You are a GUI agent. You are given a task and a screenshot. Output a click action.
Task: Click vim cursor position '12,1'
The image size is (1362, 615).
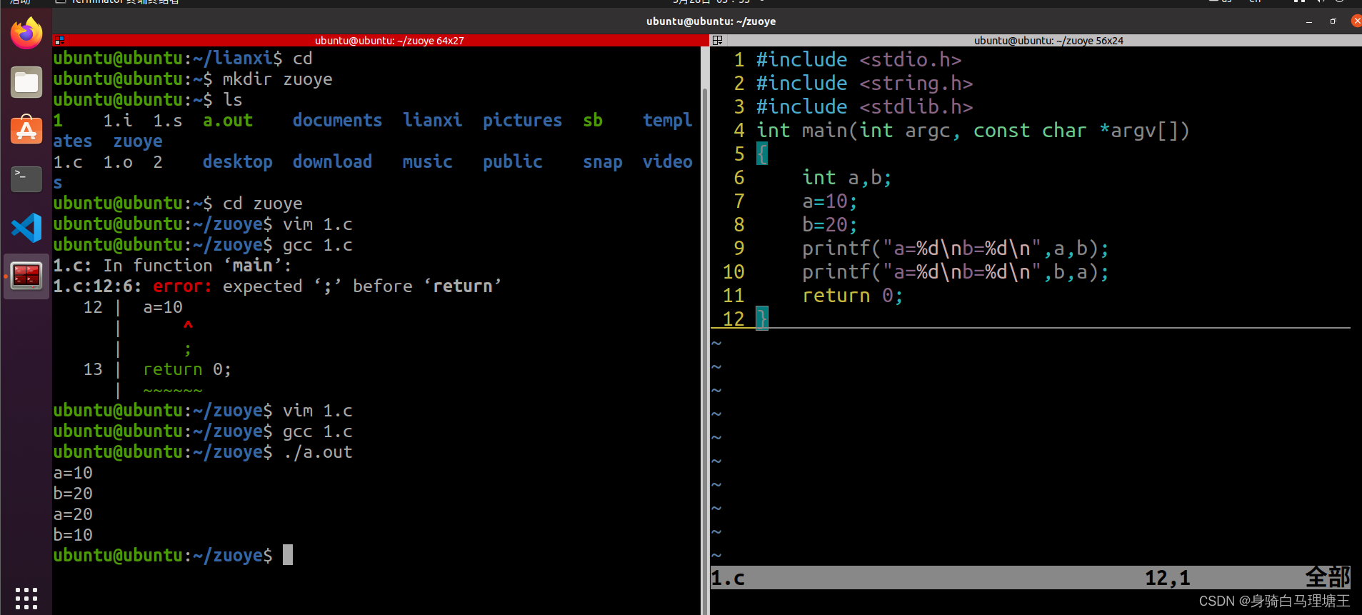pyautogui.click(x=1168, y=578)
